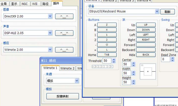The image size is (178, 106).
Task: Increase the IR Center value
Action: tap(134, 63)
